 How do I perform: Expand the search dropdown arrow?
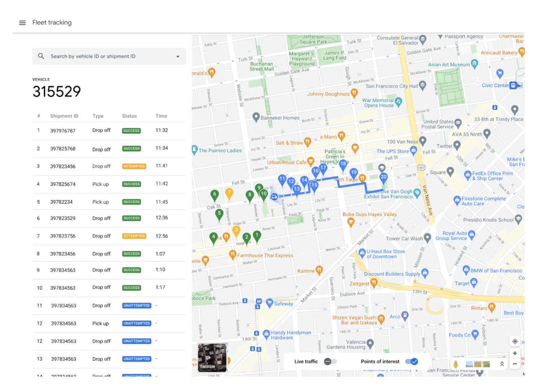tap(178, 57)
